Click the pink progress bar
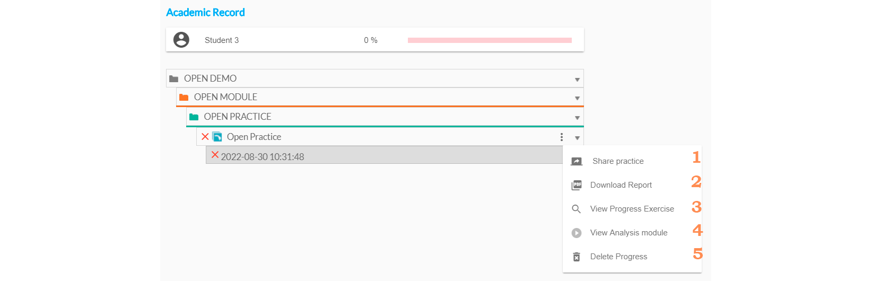Viewport: 872px width, 281px height. [490, 40]
